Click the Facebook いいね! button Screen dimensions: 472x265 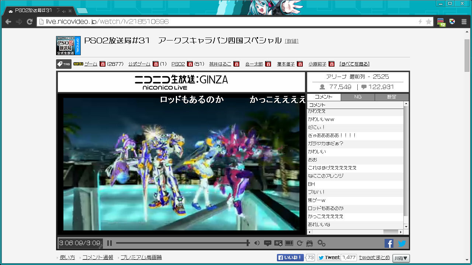[290, 258]
